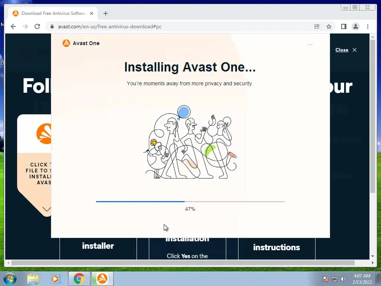381x286 pixels.
Task: Open a new tab with plus button
Action: pyautogui.click(x=105, y=13)
